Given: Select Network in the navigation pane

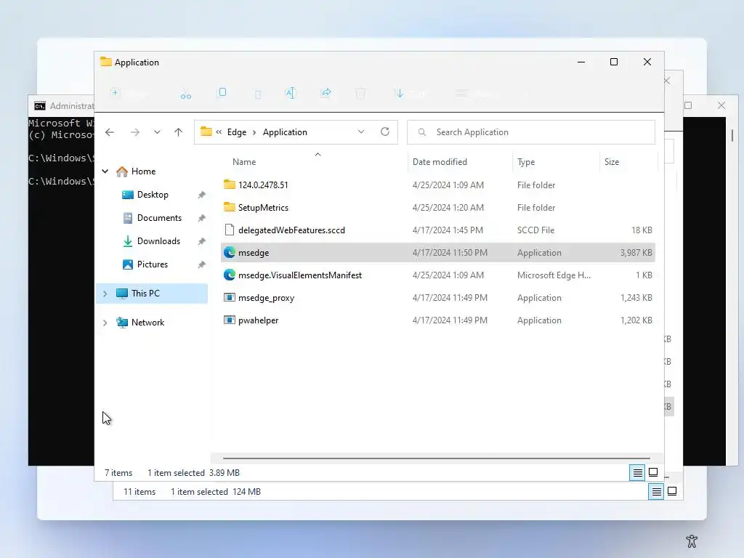Looking at the screenshot, I should [147, 323].
